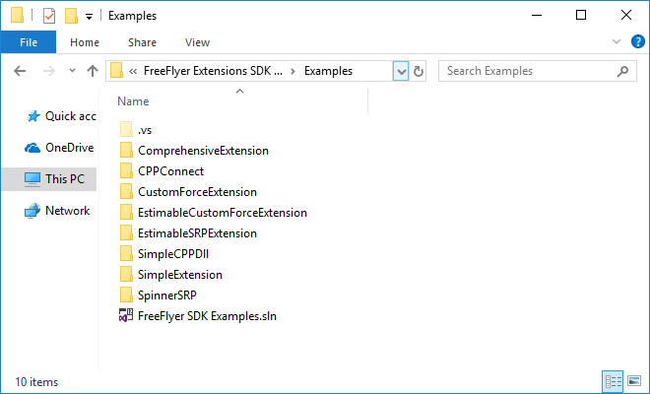
Task: Open address bar history dropdown
Action: click(401, 71)
